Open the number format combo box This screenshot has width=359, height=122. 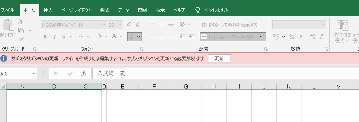click(299, 25)
